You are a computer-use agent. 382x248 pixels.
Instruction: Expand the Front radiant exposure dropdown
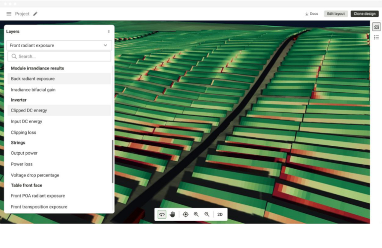tap(59, 45)
